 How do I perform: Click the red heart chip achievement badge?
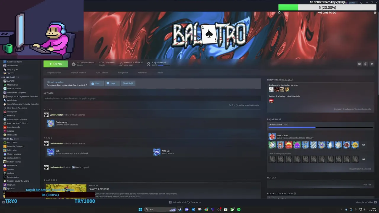[347, 145]
